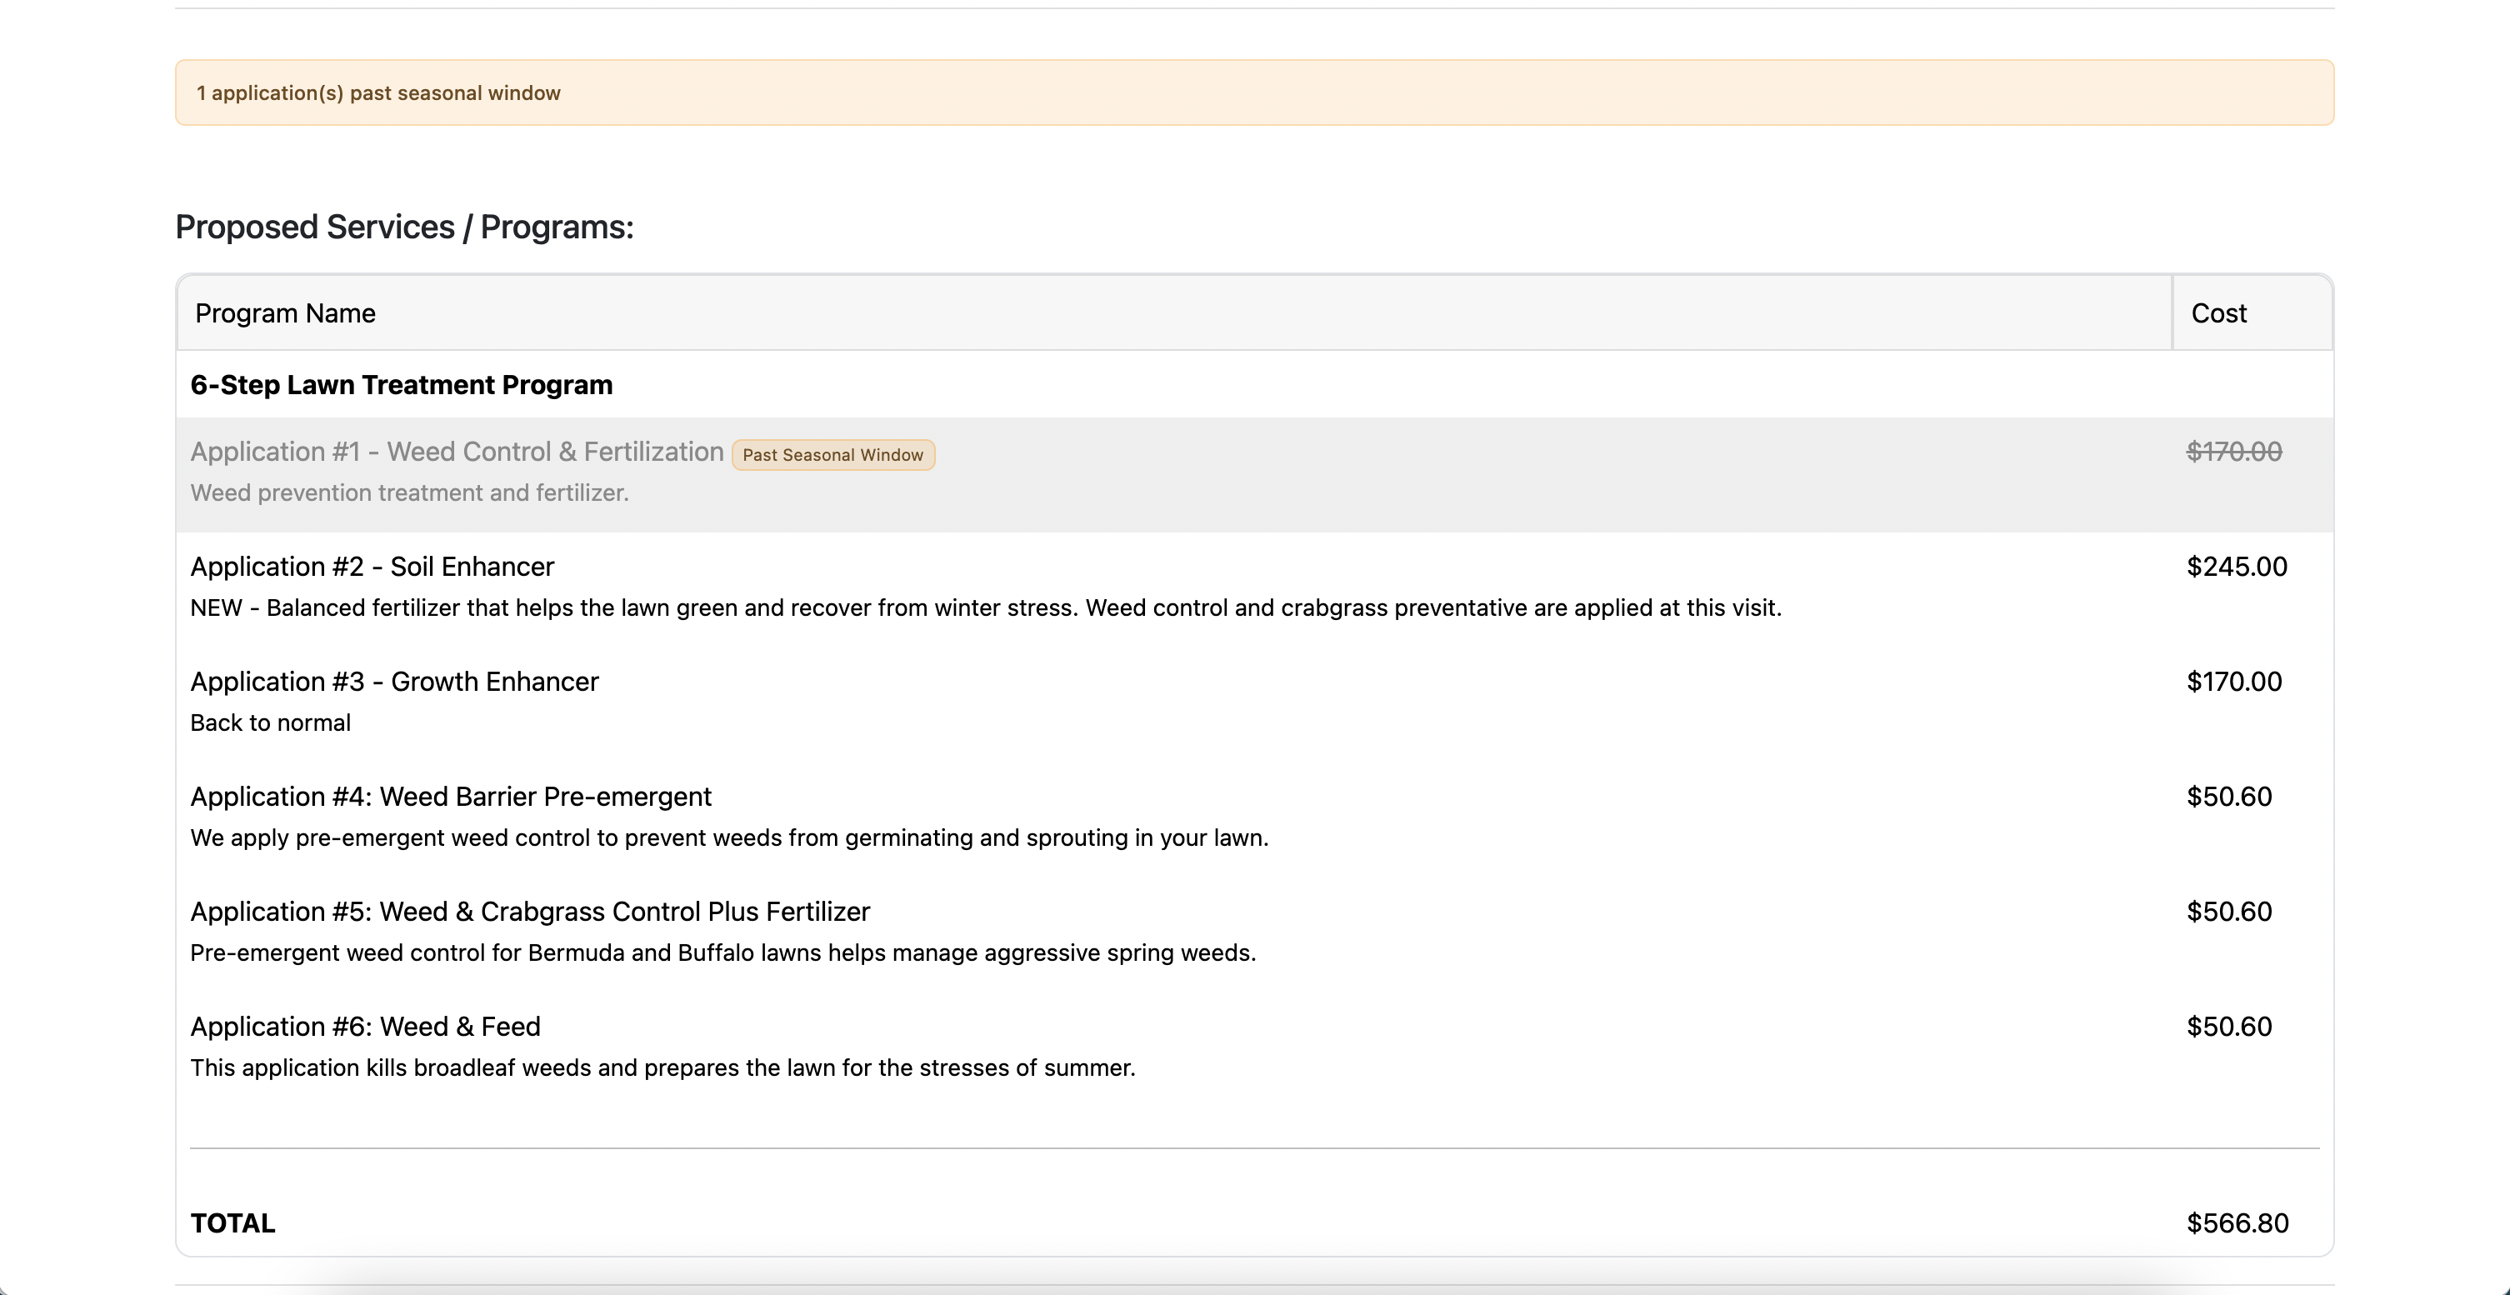The image size is (2510, 1295).
Task: Select Application #6: Weed & Feed title
Action: (364, 1026)
